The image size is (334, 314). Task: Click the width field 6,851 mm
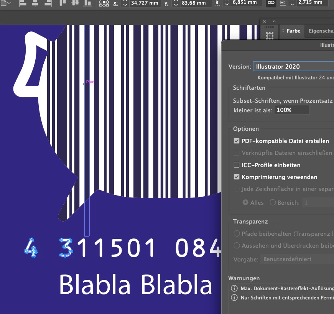(x=247, y=3)
